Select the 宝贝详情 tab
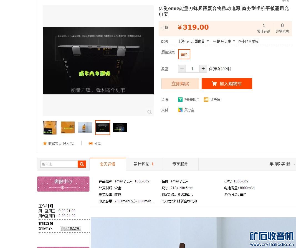The width and height of the screenshot is (296, 248). [108, 164]
